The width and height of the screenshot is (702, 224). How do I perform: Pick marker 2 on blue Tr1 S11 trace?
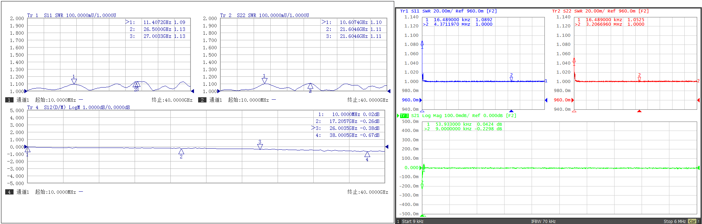511,79
